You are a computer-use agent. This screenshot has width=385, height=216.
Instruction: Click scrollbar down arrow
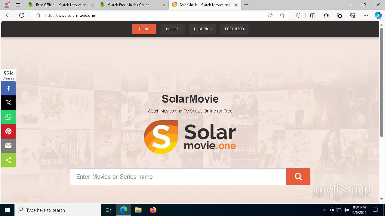click(x=381, y=199)
